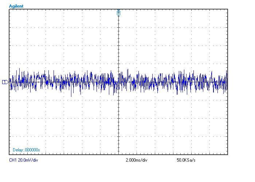Select the Delay .000000s readout
The image size is (255, 182).
pyautogui.click(x=26, y=150)
